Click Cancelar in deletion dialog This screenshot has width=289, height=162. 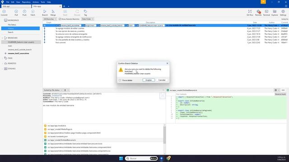point(162,80)
